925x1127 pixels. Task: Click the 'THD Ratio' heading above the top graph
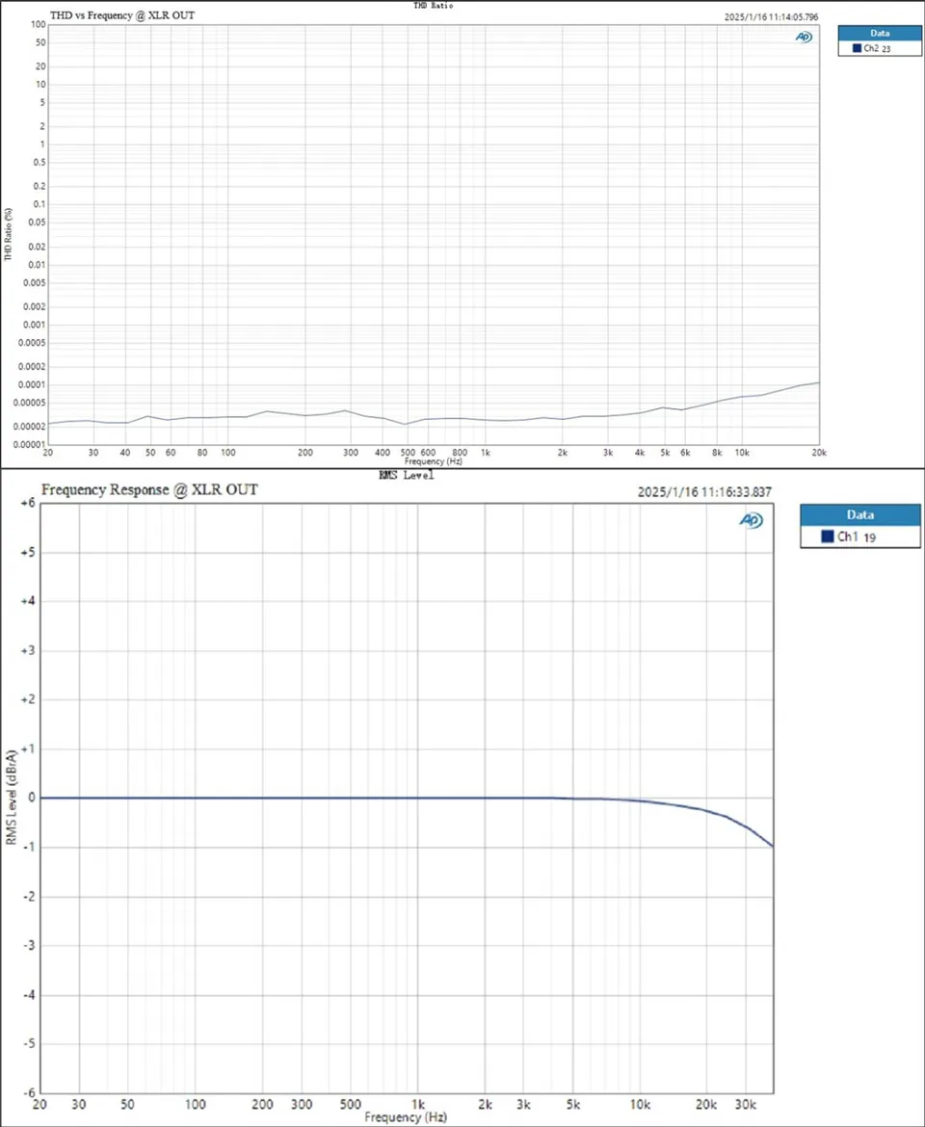434,5
